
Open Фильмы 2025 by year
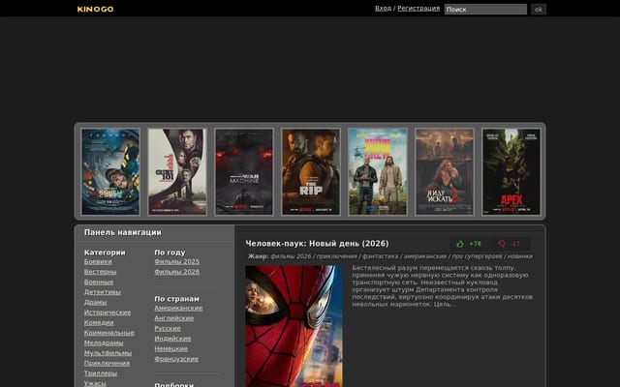click(x=177, y=261)
